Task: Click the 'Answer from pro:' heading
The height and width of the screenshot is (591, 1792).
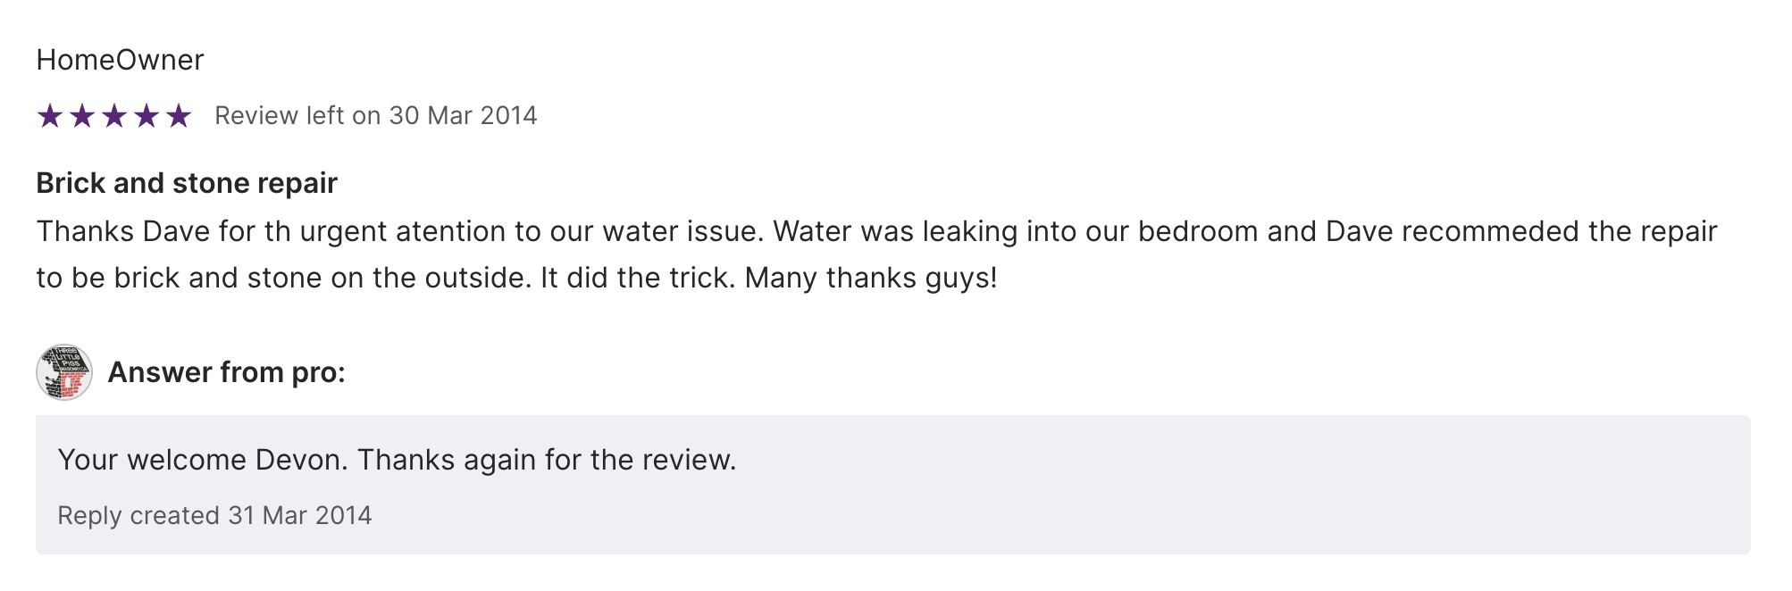Action: pyautogui.click(x=226, y=372)
